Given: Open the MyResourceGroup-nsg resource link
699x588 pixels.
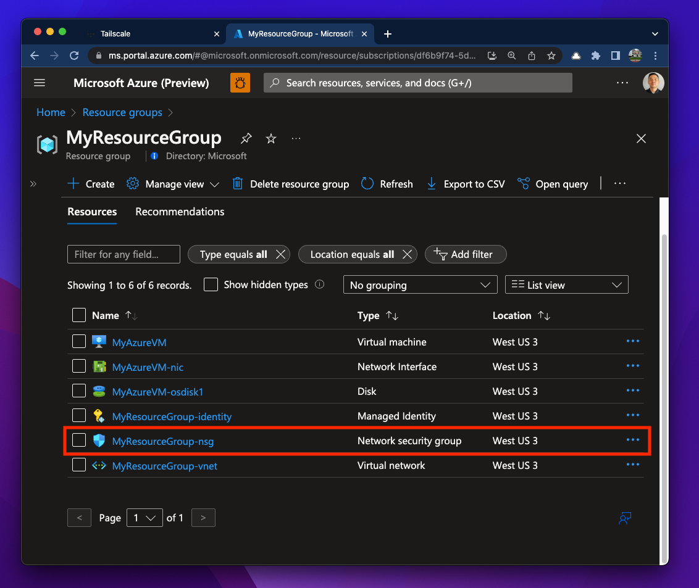Looking at the screenshot, I should click(163, 441).
